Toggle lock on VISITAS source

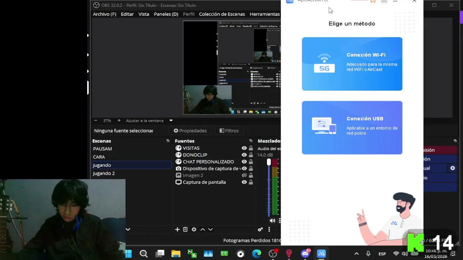coord(251,148)
